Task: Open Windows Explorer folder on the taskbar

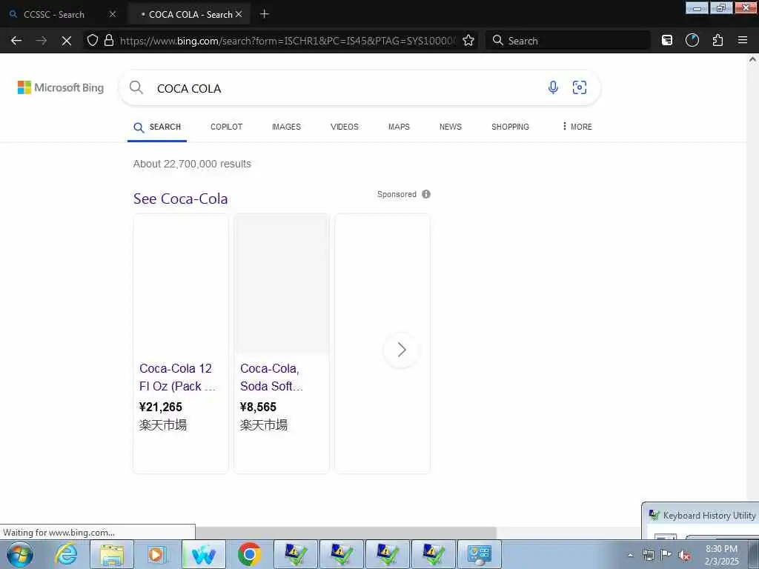Action: [x=112, y=554]
